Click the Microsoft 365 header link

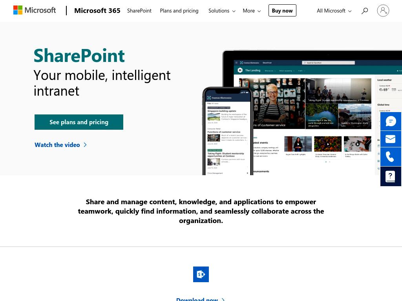[x=97, y=11]
